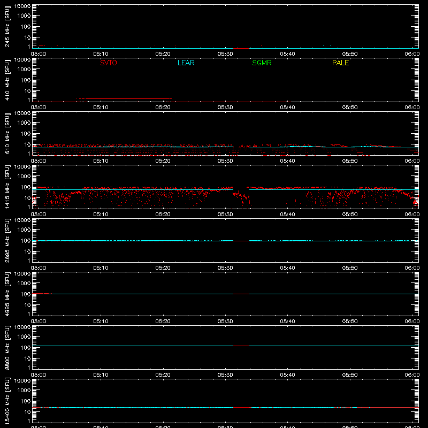Click the 05:50 time label of 2695 MHz panel
This screenshot has height=428, width=428.
pos(350,268)
